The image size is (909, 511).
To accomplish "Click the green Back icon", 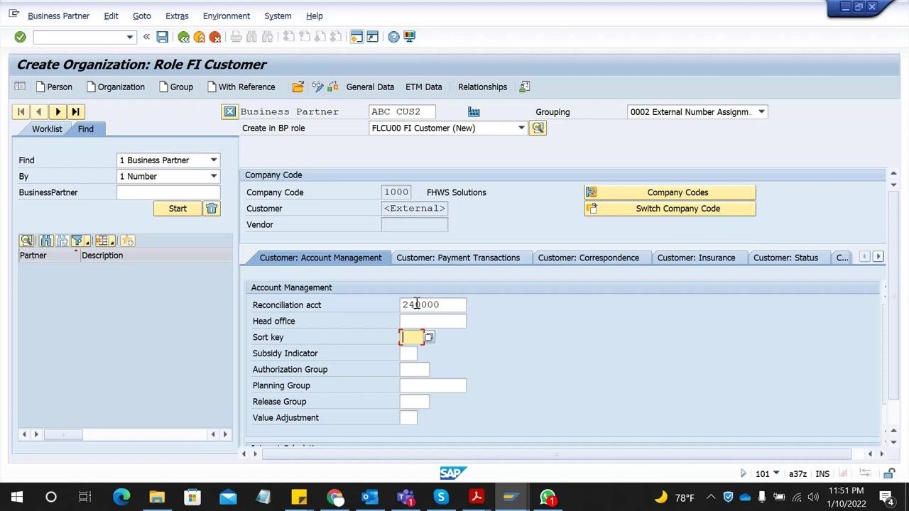I will pyautogui.click(x=184, y=37).
